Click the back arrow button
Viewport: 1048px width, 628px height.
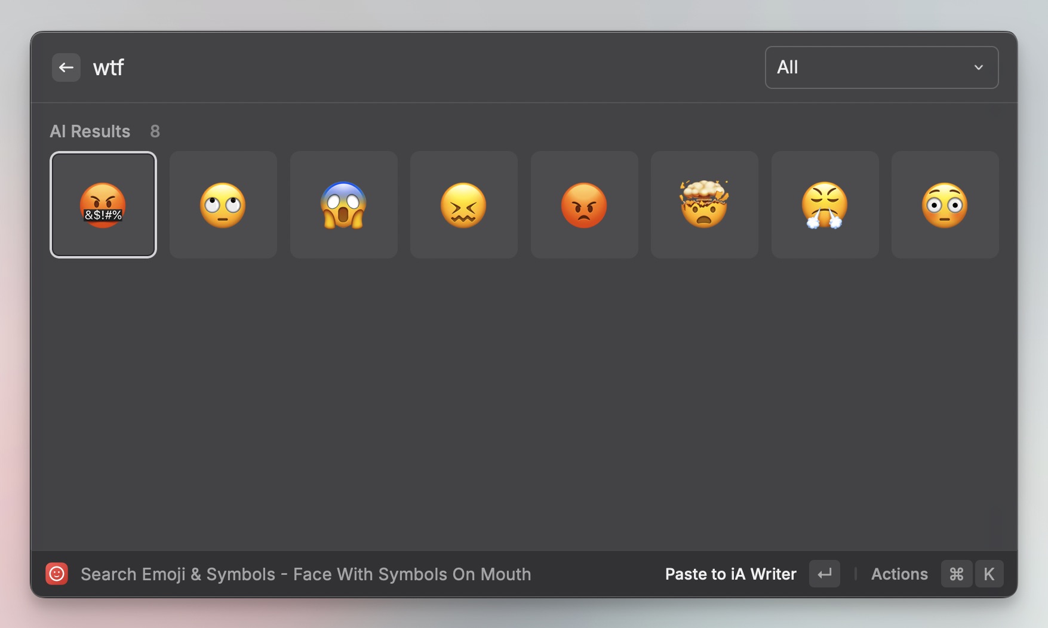tap(66, 67)
